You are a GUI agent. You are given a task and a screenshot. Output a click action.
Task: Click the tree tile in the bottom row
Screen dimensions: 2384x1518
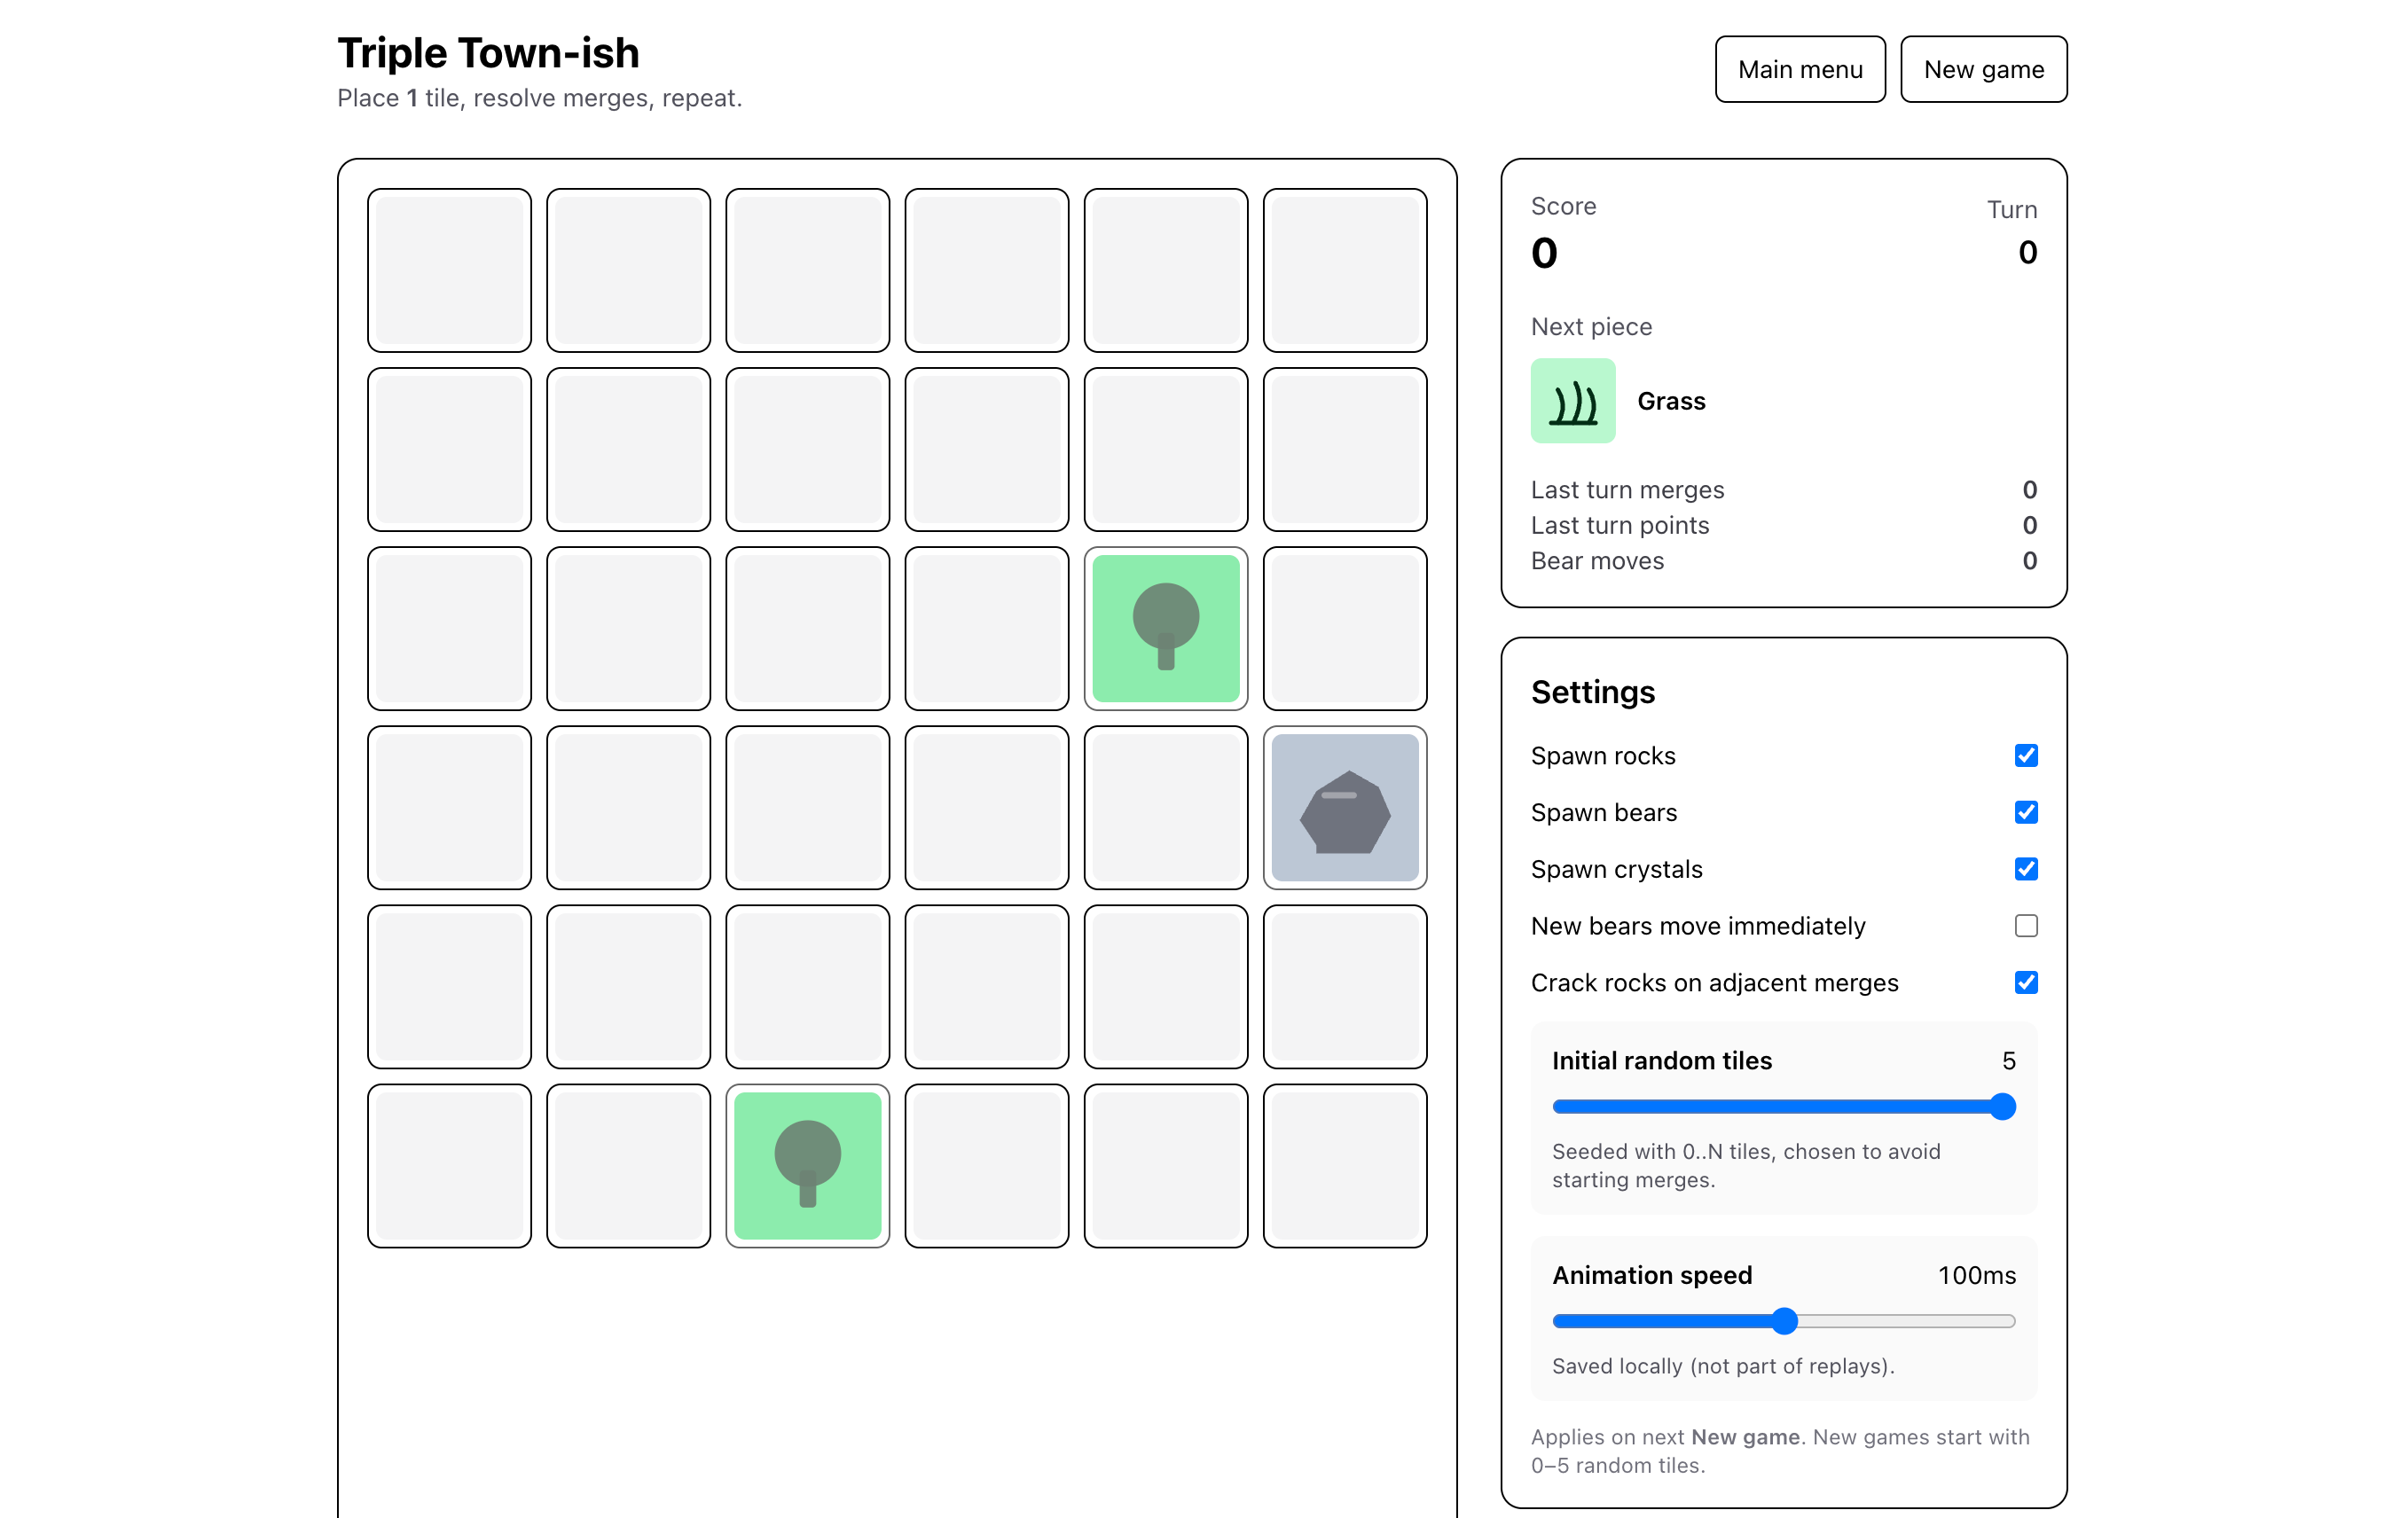coord(807,1166)
